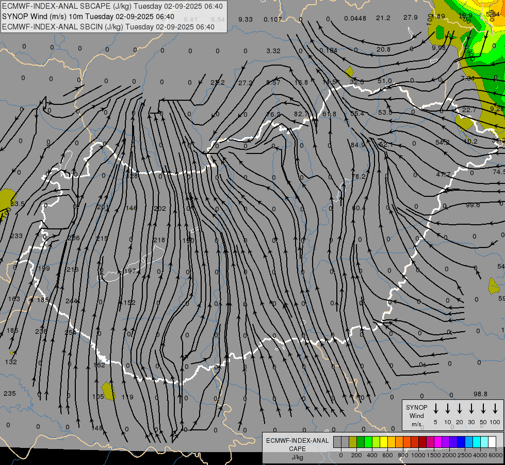The height and width of the screenshot is (465, 505).
Task: Click the map value 148
Action: [97, 428]
